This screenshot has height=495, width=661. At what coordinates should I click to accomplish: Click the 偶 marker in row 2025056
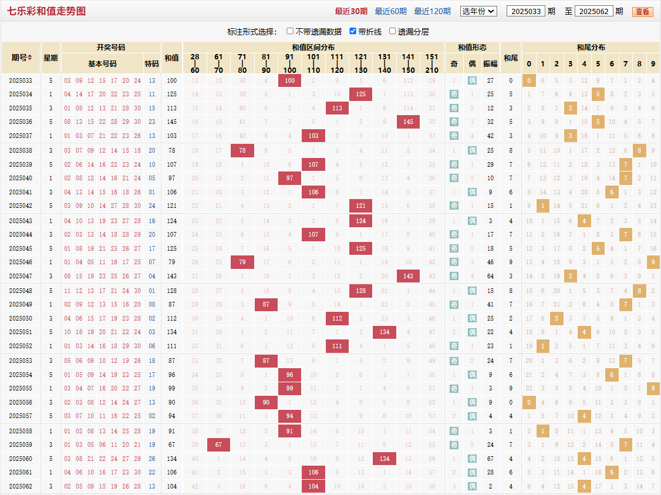click(x=472, y=403)
